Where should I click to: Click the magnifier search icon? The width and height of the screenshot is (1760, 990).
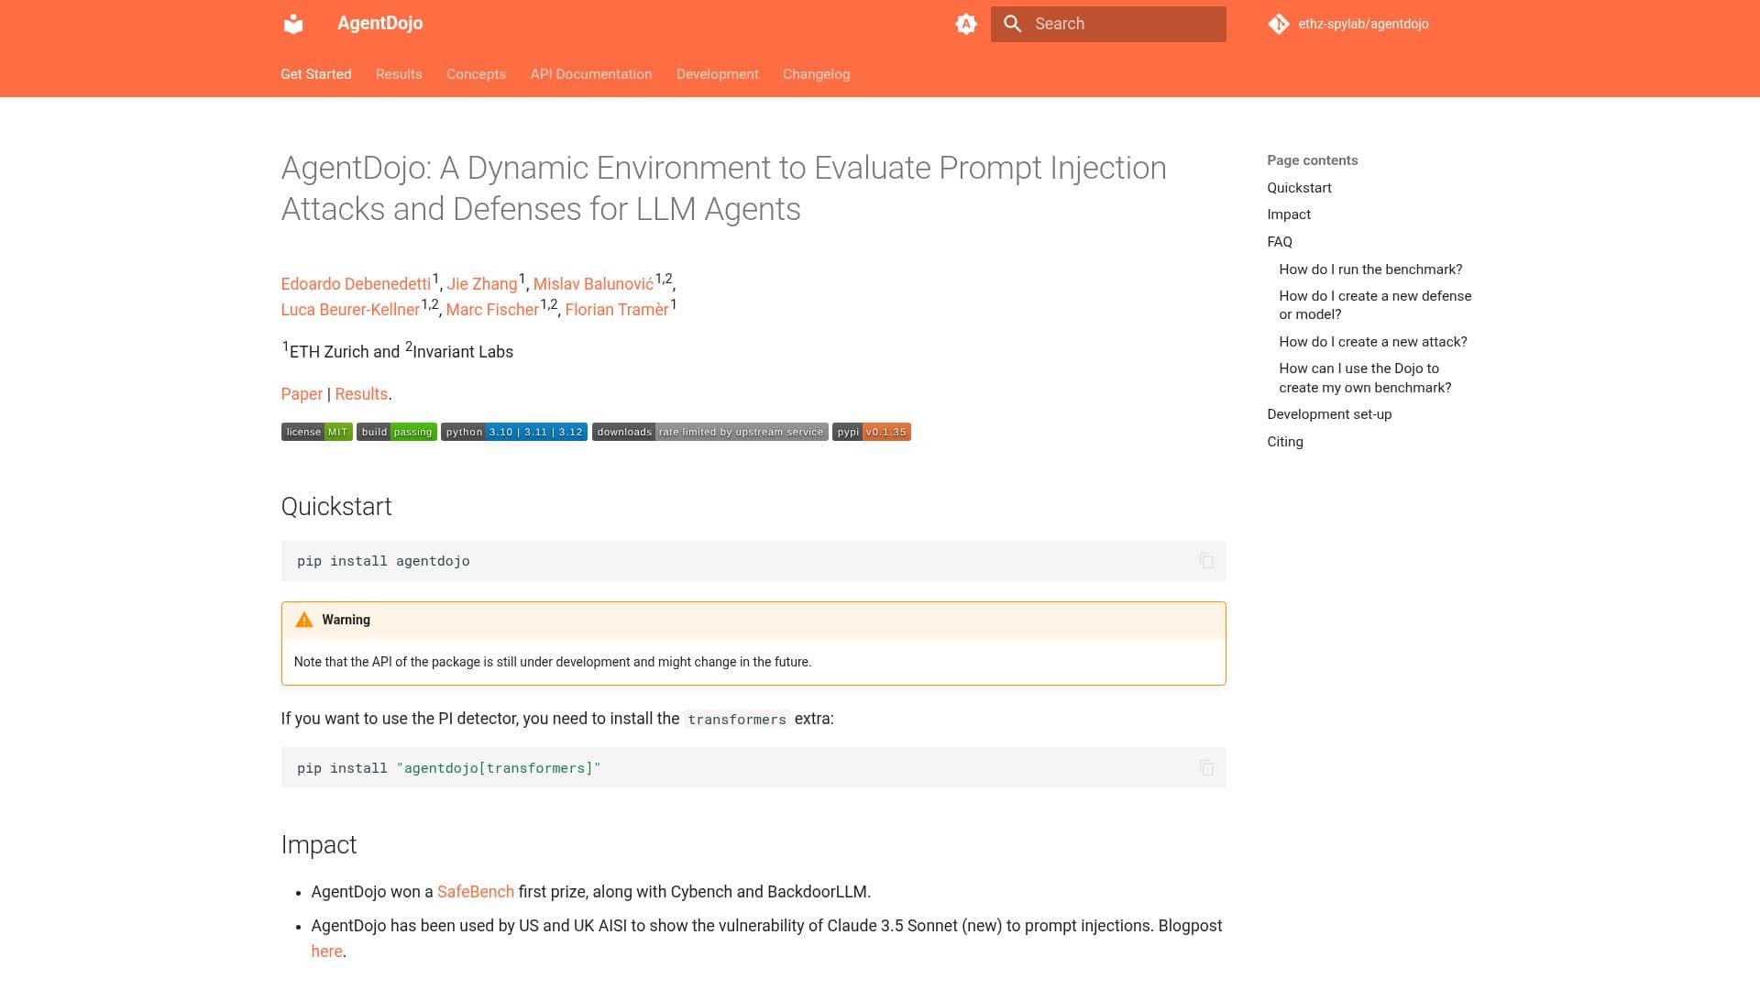pyautogui.click(x=1013, y=24)
